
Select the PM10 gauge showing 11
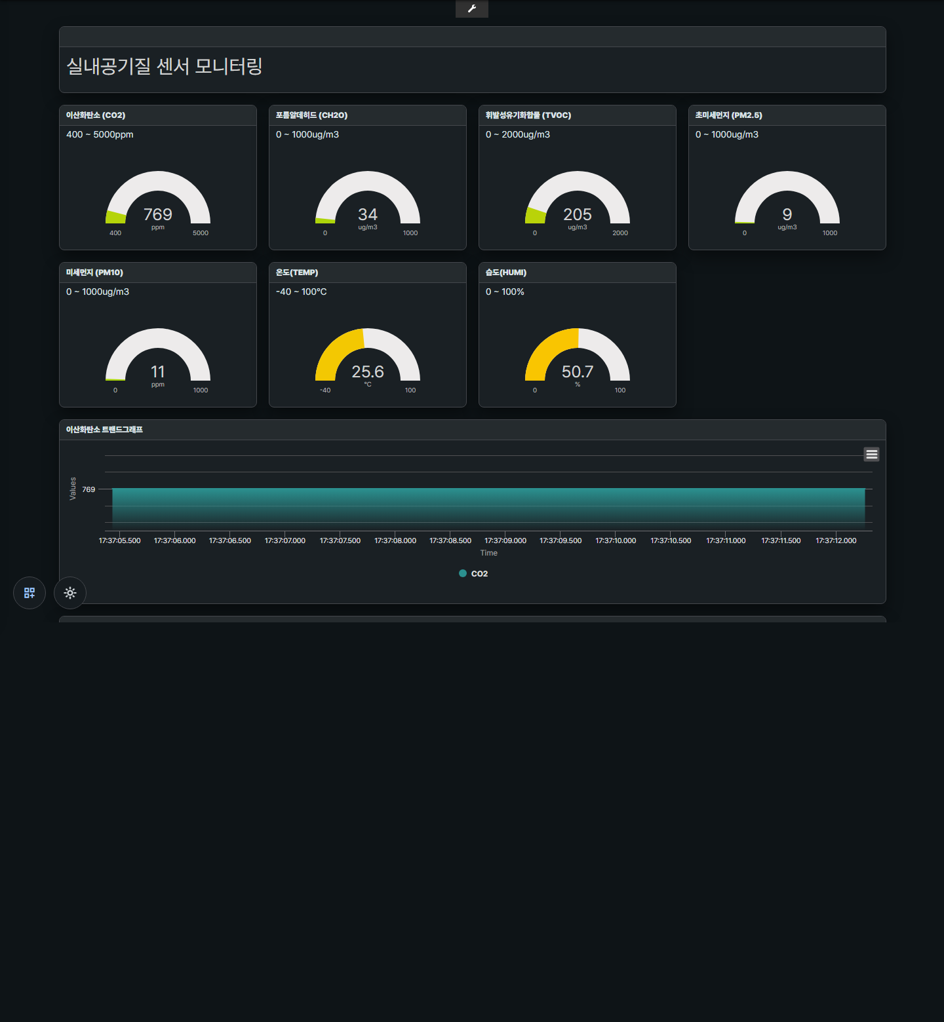[158, 356]
